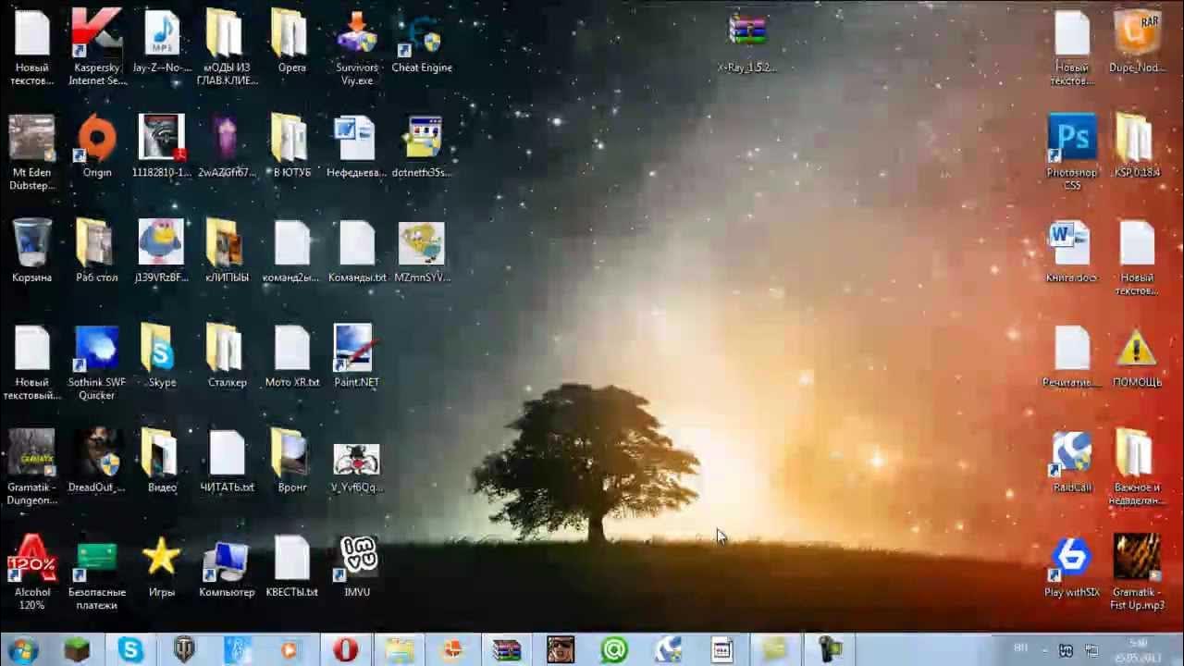Open the ПОМОЩЬ warning icon
The image size is (1184, 666).
[x=1137, y=348]
